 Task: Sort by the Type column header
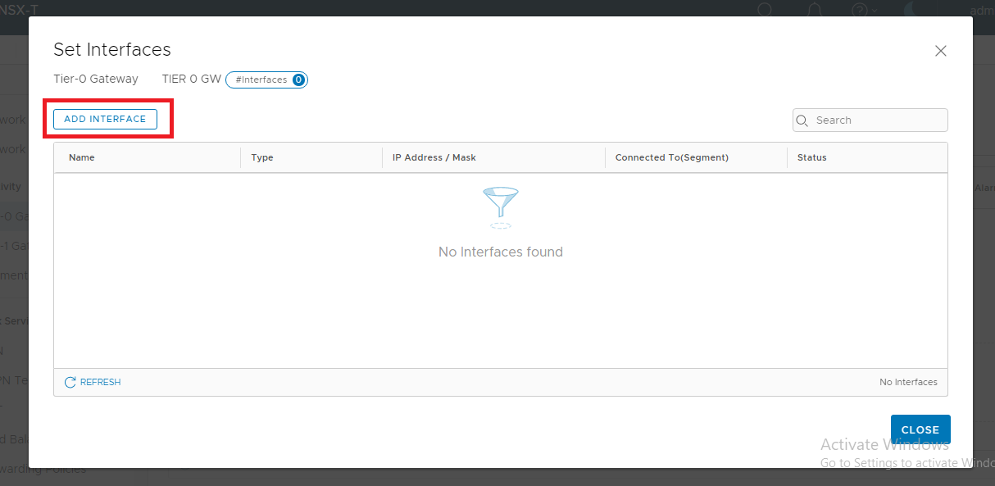(262, 157)
